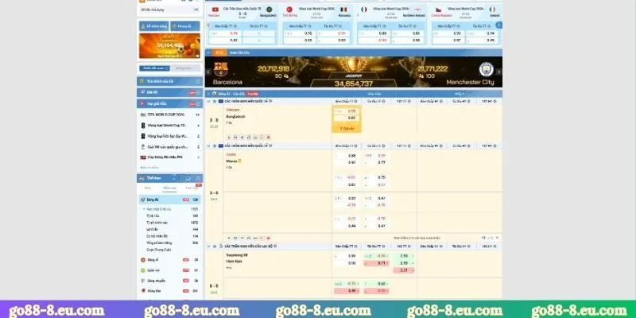
Task: Show the previous jackpot banner slide
Action: pyautogui.click(x=208, y=72)
